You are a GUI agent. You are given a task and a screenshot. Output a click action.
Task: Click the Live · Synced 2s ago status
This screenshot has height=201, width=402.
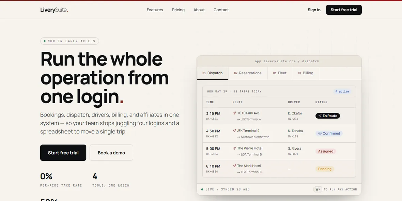pos(225,189)
